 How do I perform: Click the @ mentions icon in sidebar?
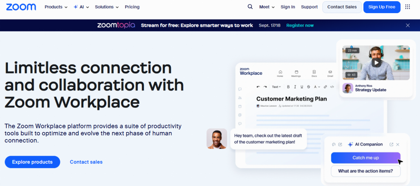[x=240, y=115]
